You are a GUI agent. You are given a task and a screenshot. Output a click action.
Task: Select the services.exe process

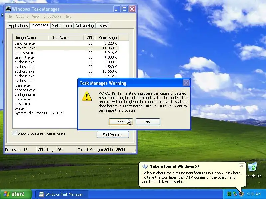(25, 90)
